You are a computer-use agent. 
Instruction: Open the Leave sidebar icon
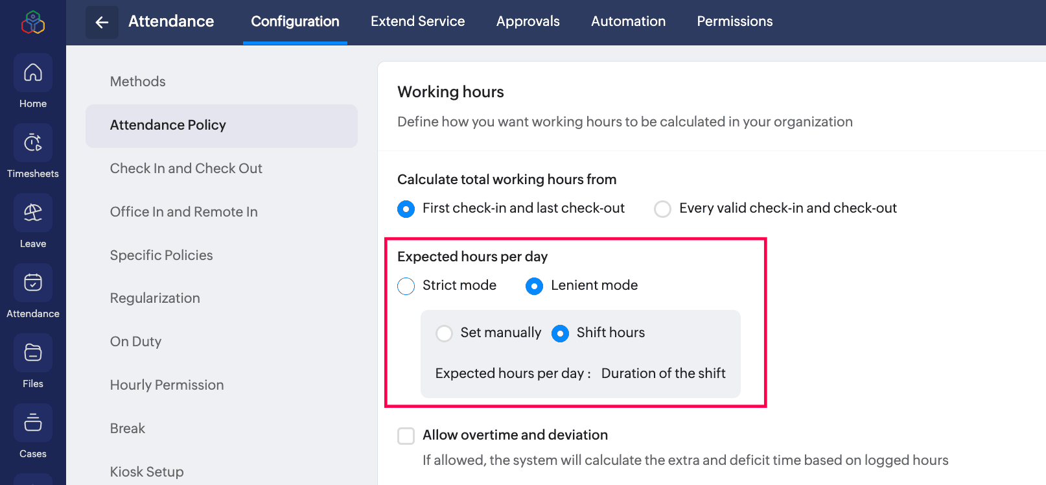(x=33, y=213)
